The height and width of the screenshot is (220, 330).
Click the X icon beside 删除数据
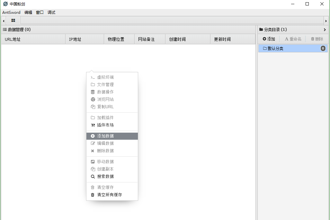pos(93,151)
